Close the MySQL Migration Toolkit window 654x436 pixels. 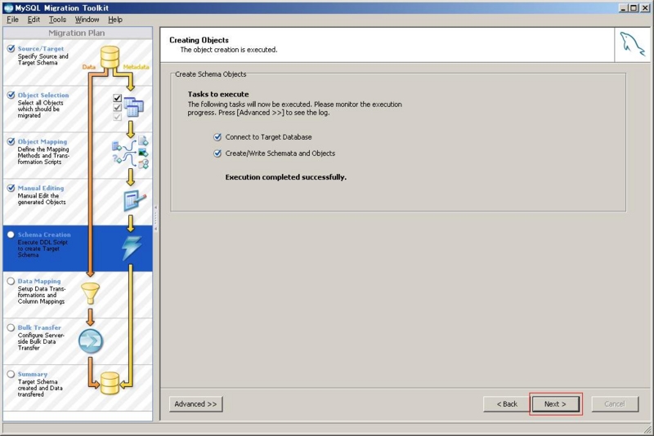coord(645,7)
